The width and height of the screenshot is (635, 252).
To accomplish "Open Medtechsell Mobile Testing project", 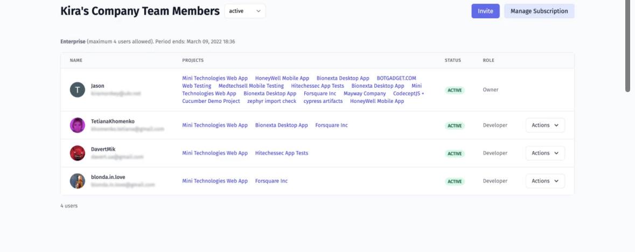I will tap(251, 86).
